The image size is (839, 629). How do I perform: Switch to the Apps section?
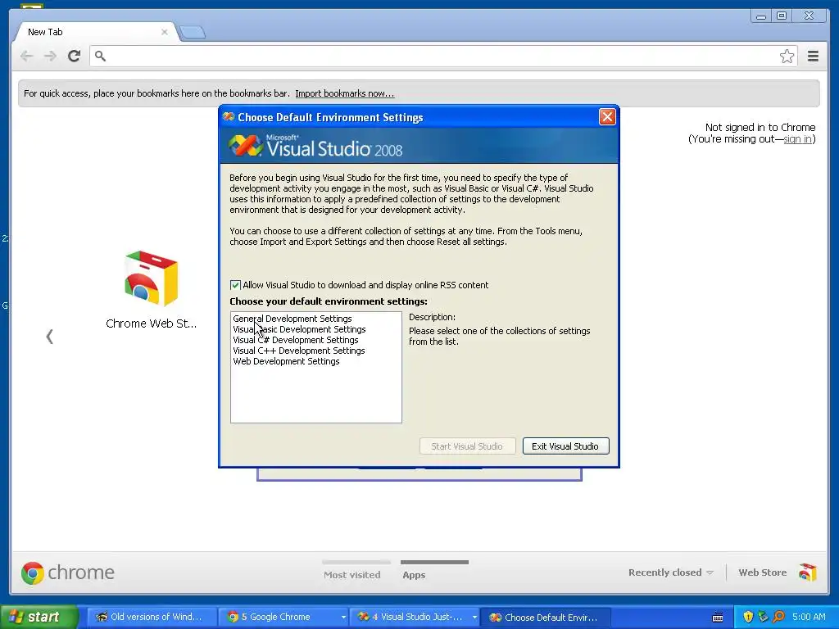[414, 574]
